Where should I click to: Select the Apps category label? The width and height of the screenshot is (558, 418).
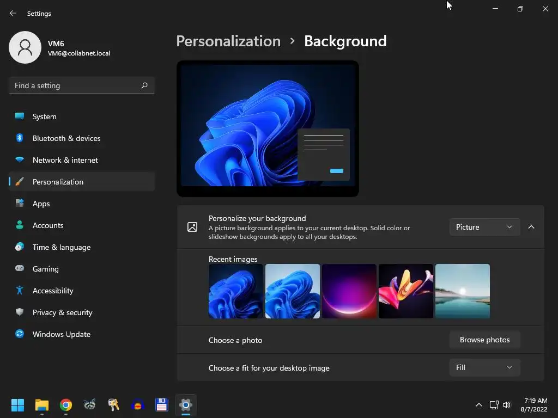pos(41,204)
